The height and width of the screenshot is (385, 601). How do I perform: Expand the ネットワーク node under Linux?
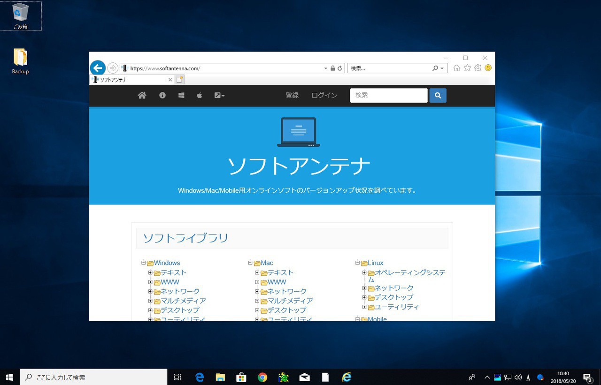tap(364, 288)
